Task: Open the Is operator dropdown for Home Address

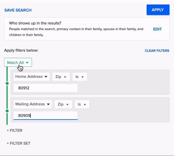Action: [x=80, y=77]
